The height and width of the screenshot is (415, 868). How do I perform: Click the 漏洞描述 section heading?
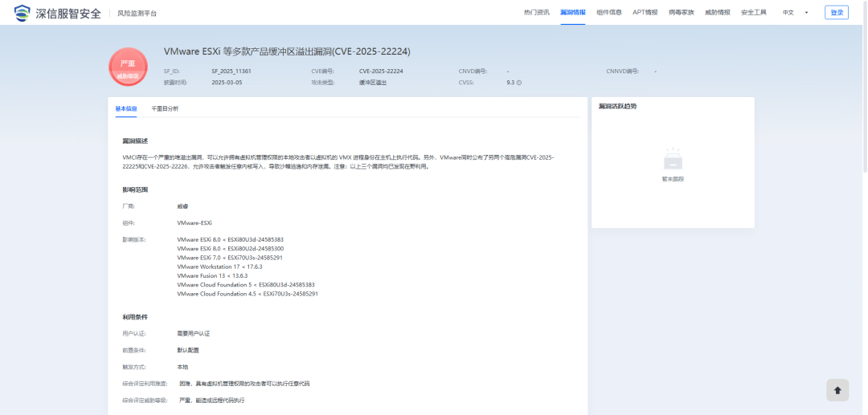pyautogui.click(x=135, y=141)
